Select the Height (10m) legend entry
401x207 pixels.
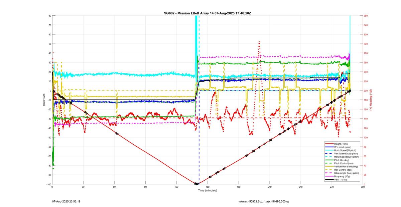(342, 144)
